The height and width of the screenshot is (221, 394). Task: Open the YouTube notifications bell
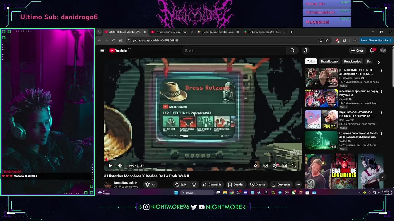(x=372, y=51)
